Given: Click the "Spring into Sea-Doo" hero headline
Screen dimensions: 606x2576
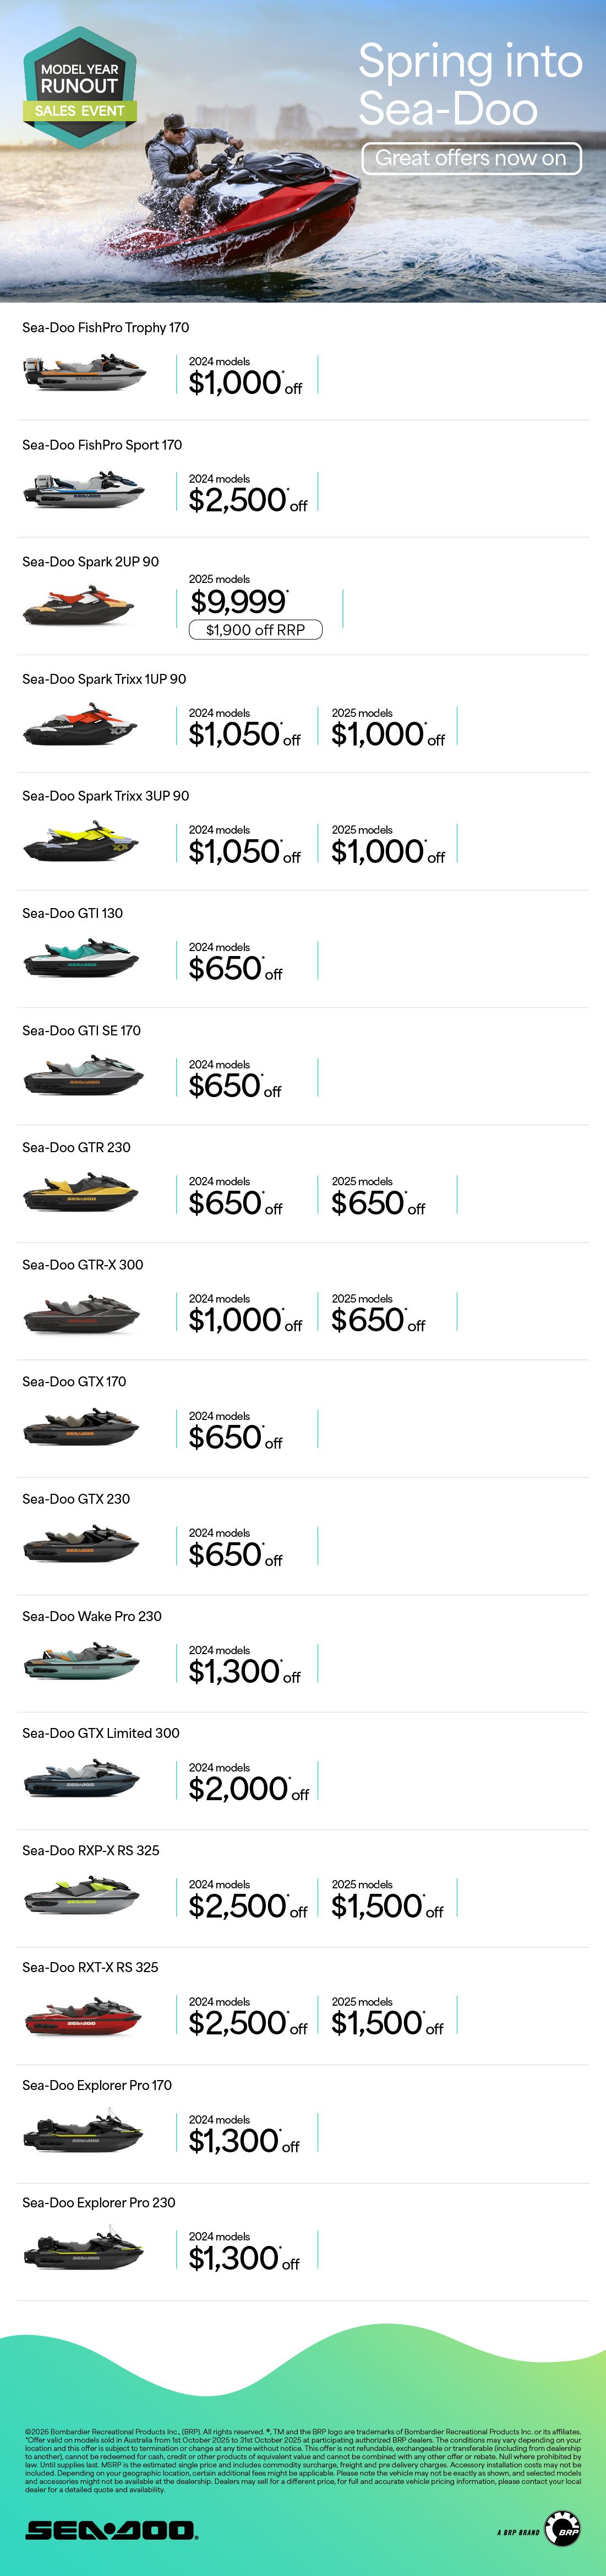Looking at the screenshot, I should click(469, 85).
